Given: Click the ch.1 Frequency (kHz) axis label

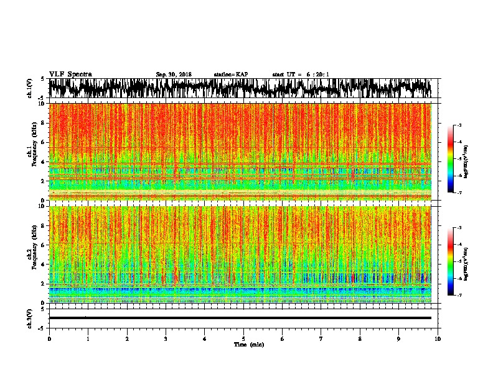Looking at the screenshot, I should click(32, 151).
